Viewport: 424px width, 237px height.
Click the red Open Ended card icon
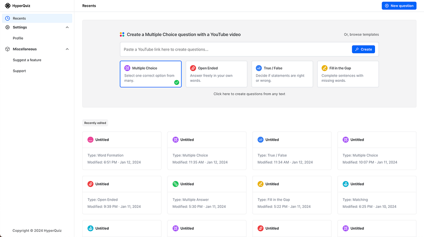coord(90,184)
